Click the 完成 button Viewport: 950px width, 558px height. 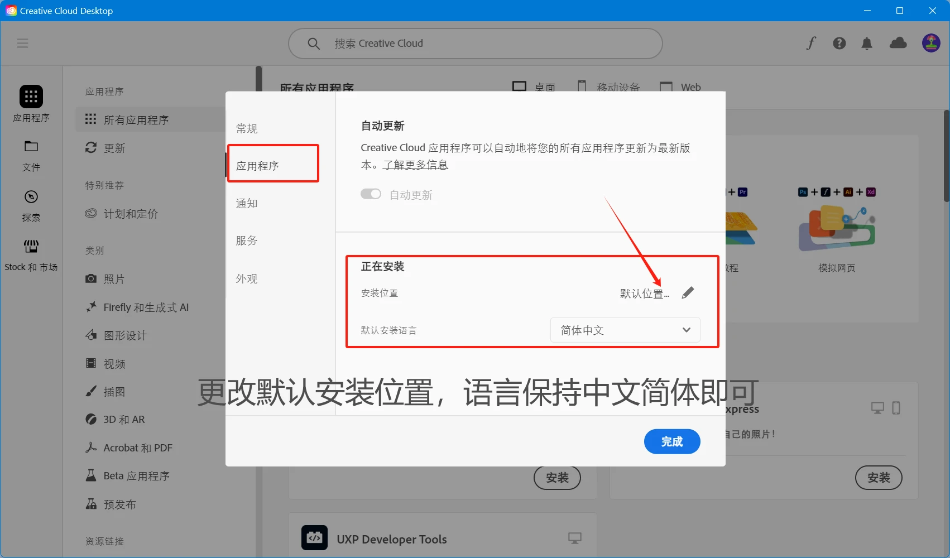pyautogui.click(x=672, y=441)
